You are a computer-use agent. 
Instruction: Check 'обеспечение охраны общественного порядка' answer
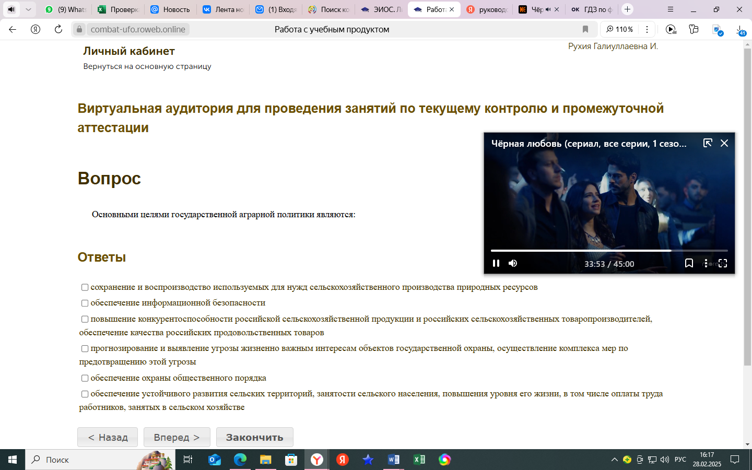click(85, 378)
